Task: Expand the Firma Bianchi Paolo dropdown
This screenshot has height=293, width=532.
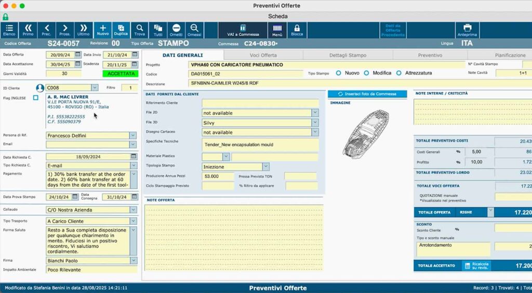Action: coord(134,260)
